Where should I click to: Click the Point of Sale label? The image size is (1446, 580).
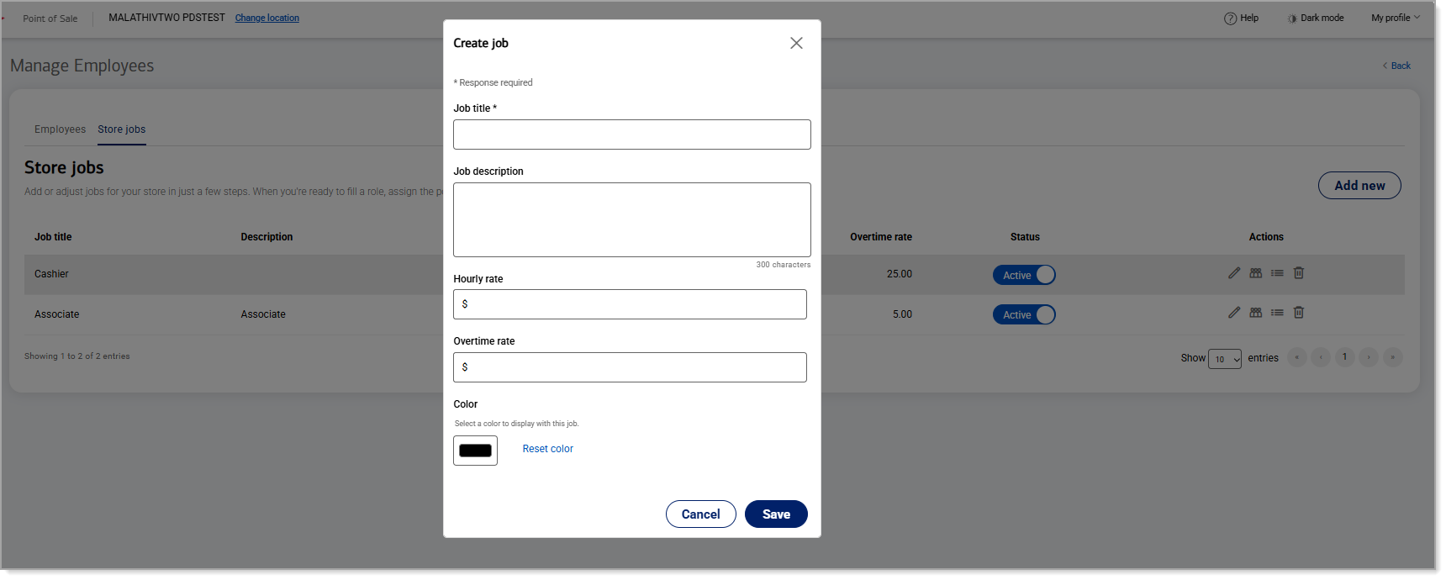50,18
